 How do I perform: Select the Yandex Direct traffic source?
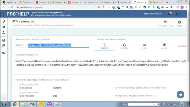pyautogui.click(x=104, y=46)
